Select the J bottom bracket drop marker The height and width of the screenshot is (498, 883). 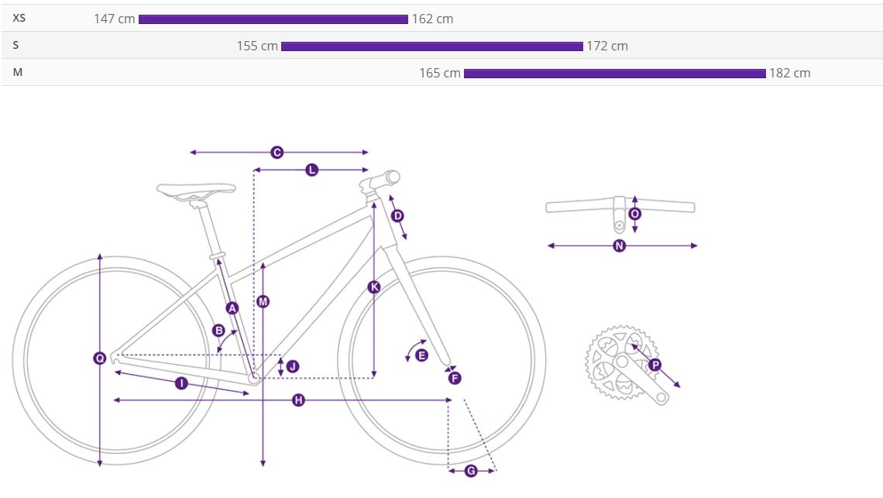(292, 366)
